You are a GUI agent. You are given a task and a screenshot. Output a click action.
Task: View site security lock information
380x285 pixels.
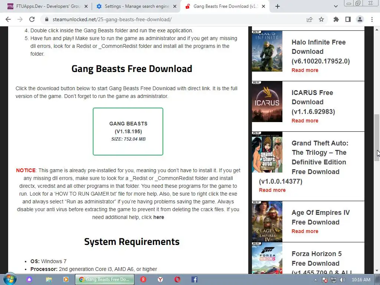47,19
